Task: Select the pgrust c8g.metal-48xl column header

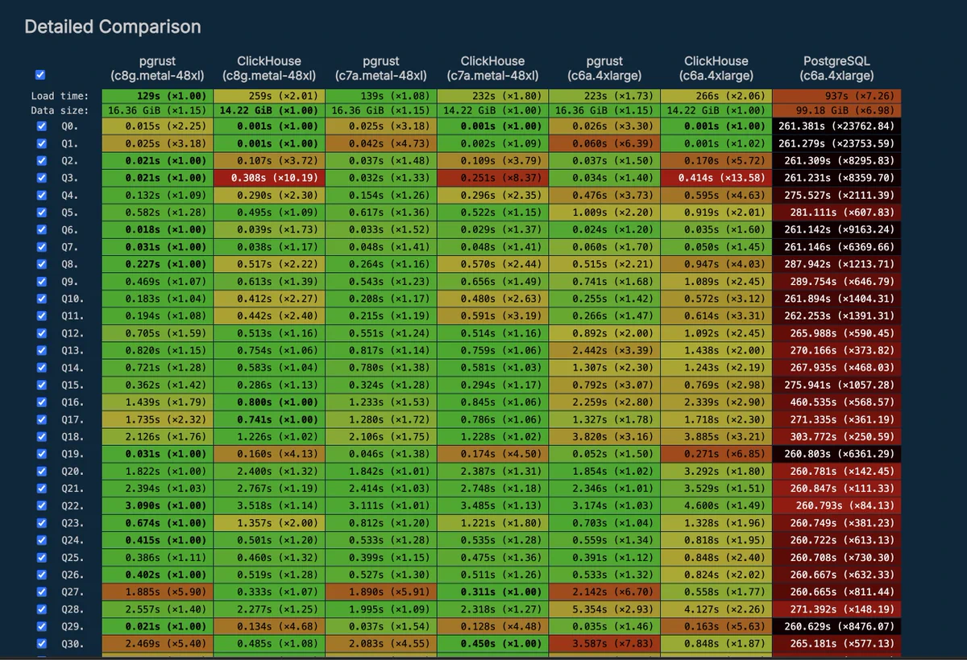Action: (157, 68)
